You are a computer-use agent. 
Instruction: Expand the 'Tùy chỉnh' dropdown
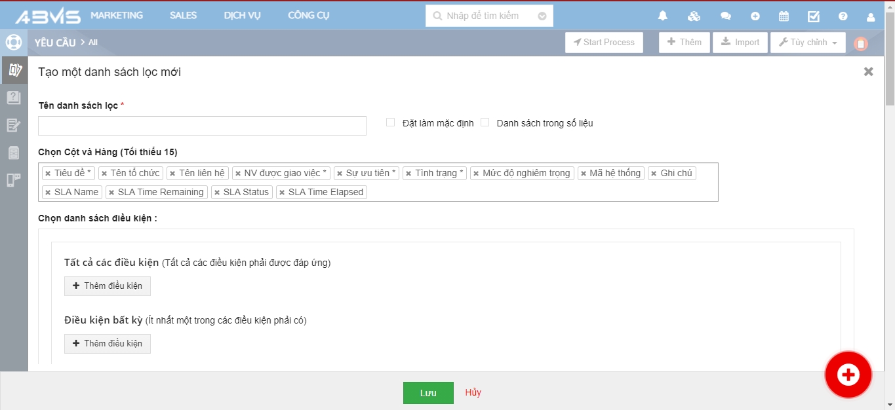click(808, 43)
